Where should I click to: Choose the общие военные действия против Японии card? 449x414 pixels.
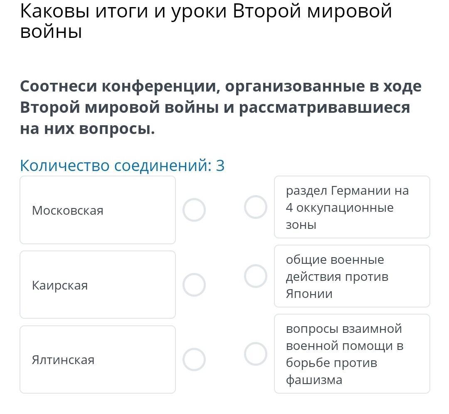point(352,276)
